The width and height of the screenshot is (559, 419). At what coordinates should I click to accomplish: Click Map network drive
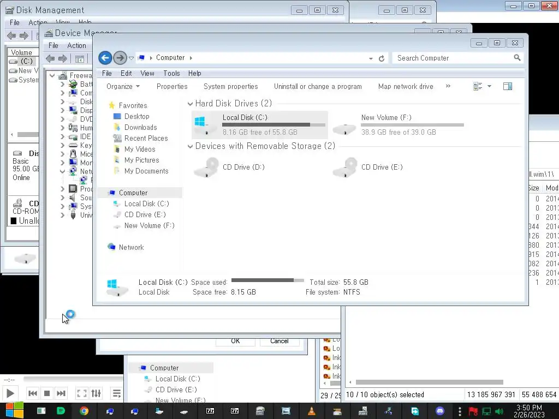(x=406, y=87)
